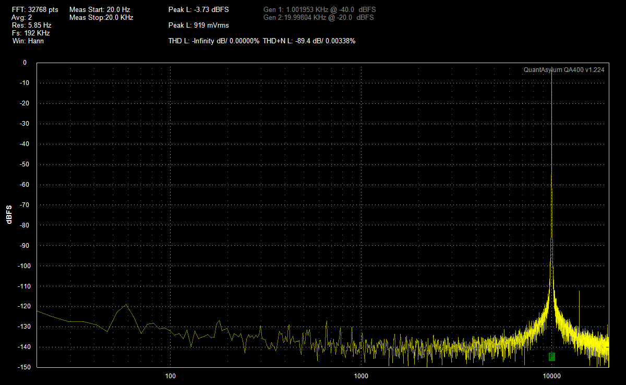Screen dimensions: 626x385
Task: Click the THD L: -Infinity dB reading
Action: pyautogui.click(x=214, y=41)
